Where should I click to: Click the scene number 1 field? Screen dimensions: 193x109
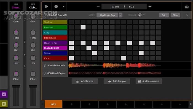point(124,7)
